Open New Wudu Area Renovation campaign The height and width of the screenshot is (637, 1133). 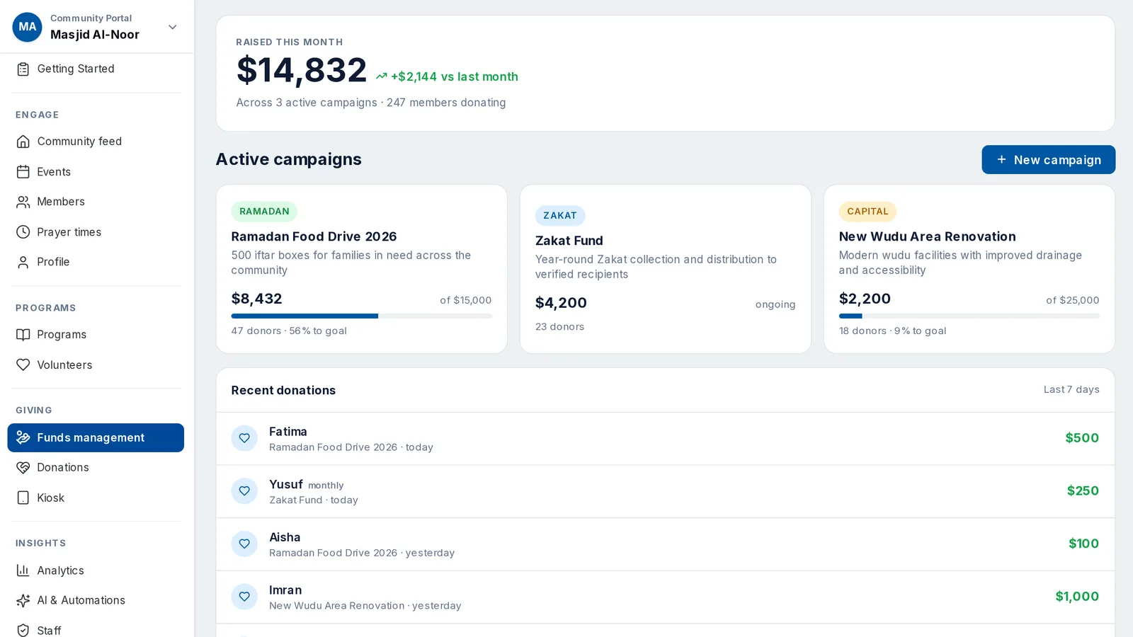[969, 269]
